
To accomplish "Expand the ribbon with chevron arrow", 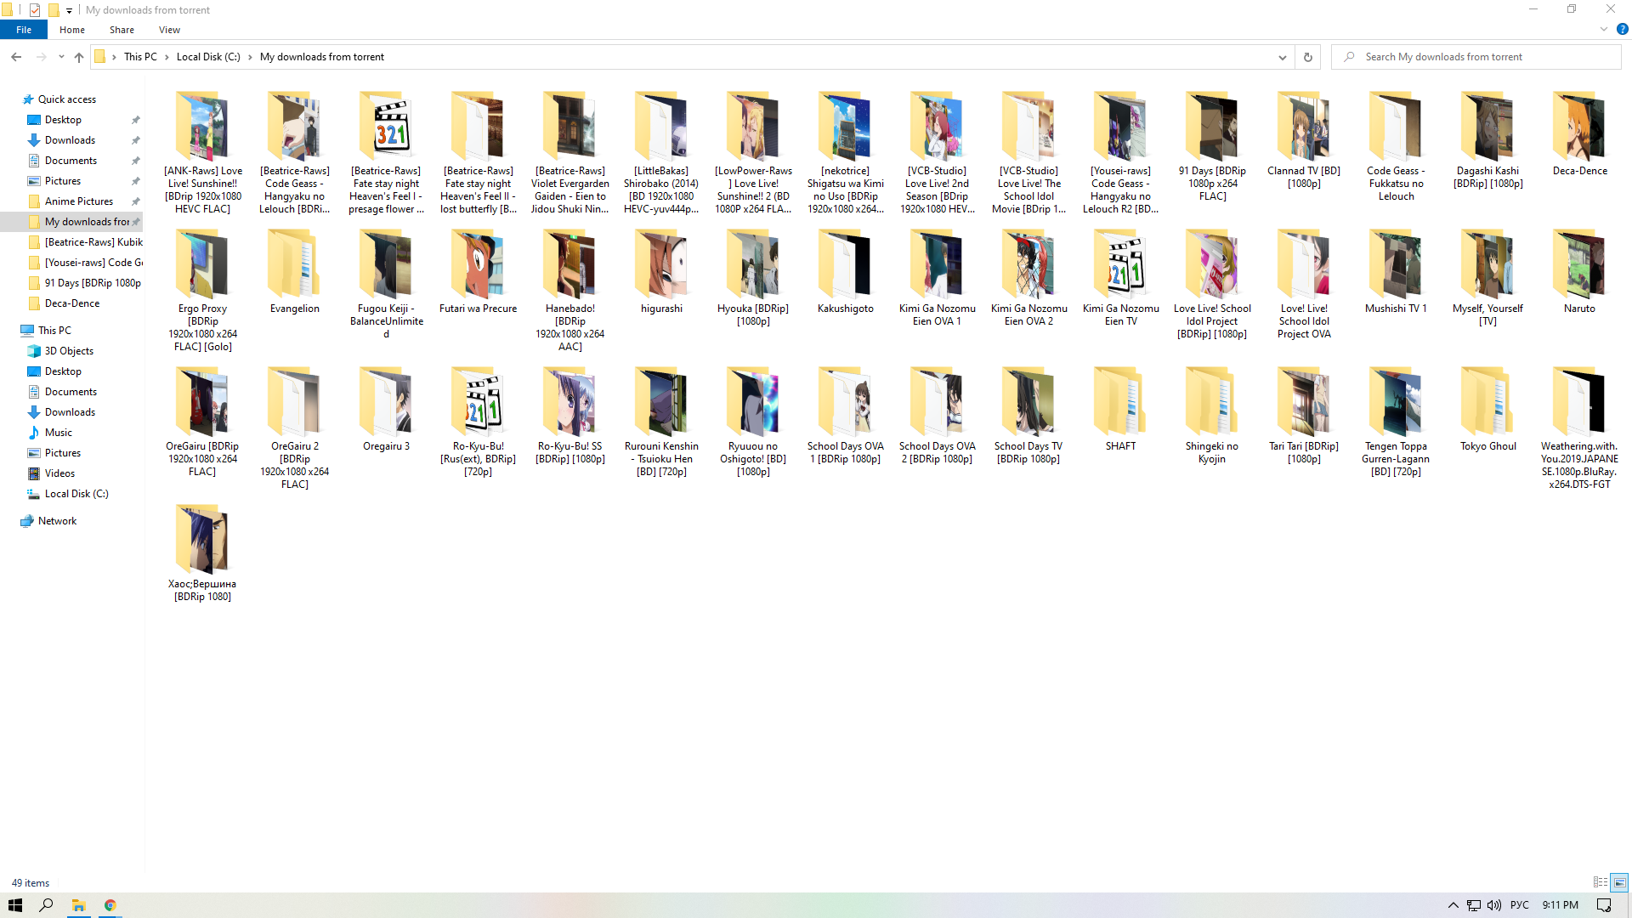I will (1603, 29).
